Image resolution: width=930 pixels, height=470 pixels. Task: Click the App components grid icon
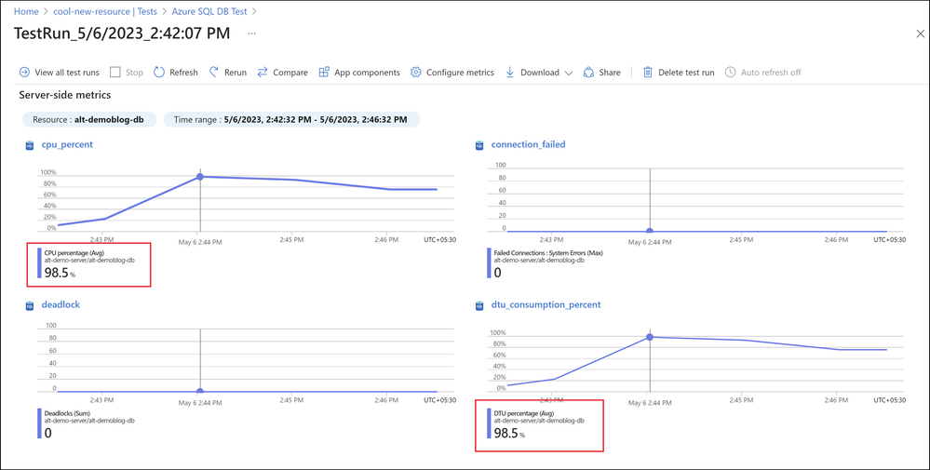(324, 73)
